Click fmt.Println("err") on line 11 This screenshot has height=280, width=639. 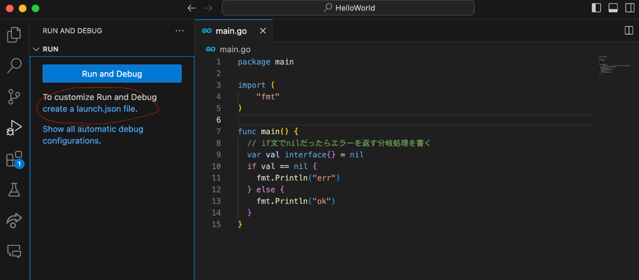(299, 178)
